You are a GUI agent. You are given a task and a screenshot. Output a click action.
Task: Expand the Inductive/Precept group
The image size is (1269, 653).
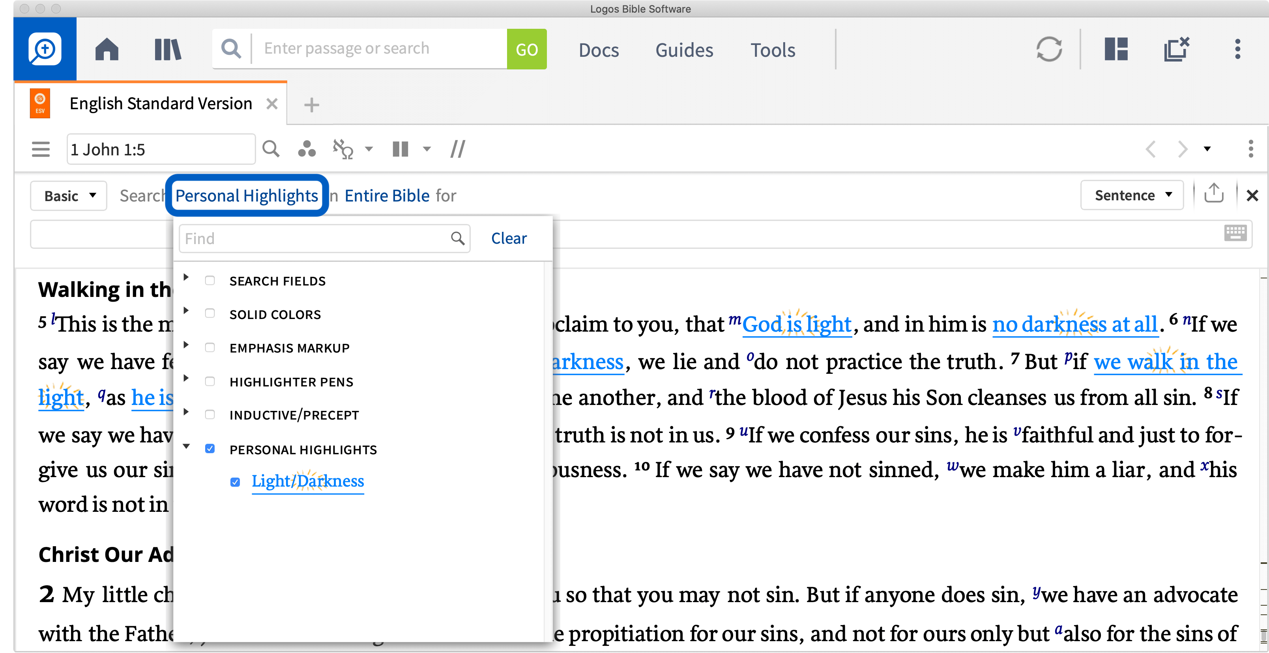(186, 412)
